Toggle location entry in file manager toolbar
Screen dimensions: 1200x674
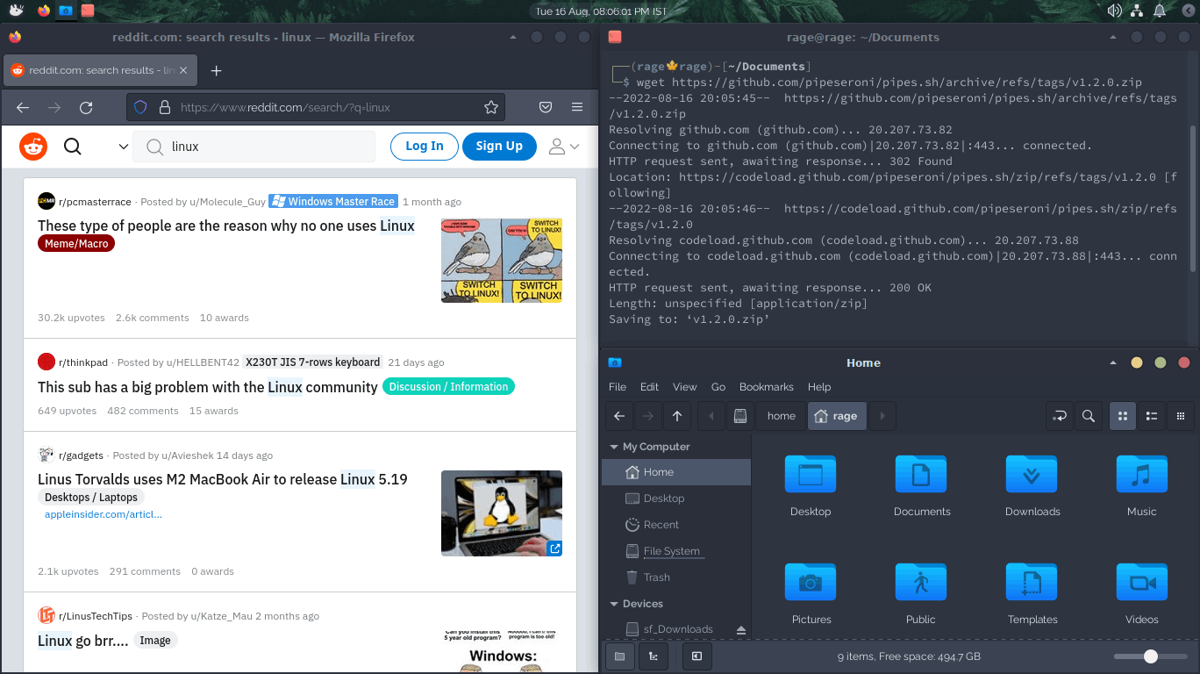[1060, 416]
